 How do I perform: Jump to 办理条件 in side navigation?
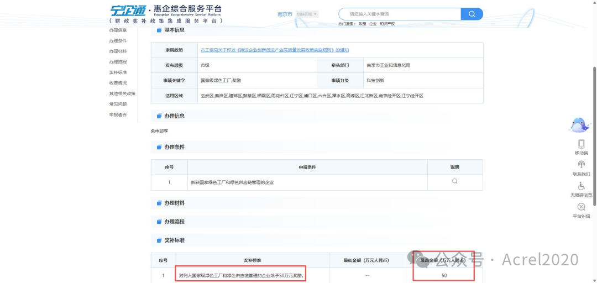click(x=118, y=41)
